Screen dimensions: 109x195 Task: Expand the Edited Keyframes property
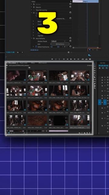tap(33, 47)
